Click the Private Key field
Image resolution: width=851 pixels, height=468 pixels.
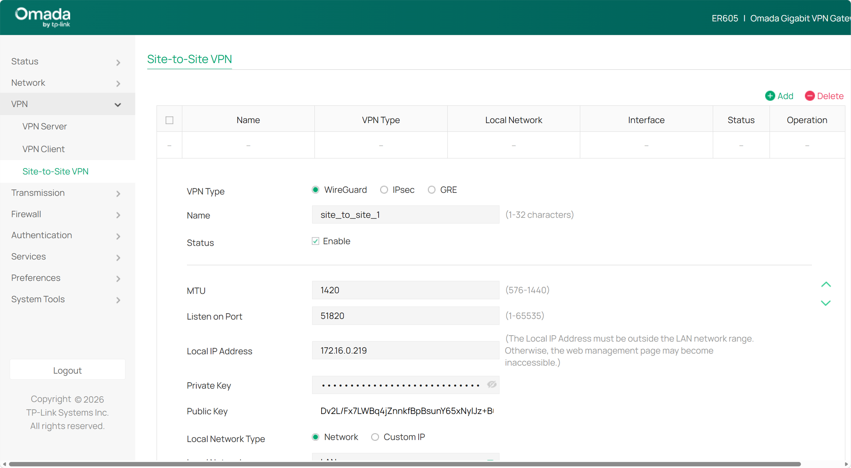405,385
